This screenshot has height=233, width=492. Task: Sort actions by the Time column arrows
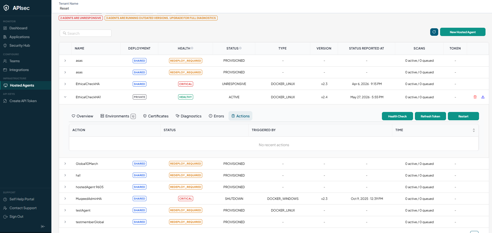coord(474,130)
